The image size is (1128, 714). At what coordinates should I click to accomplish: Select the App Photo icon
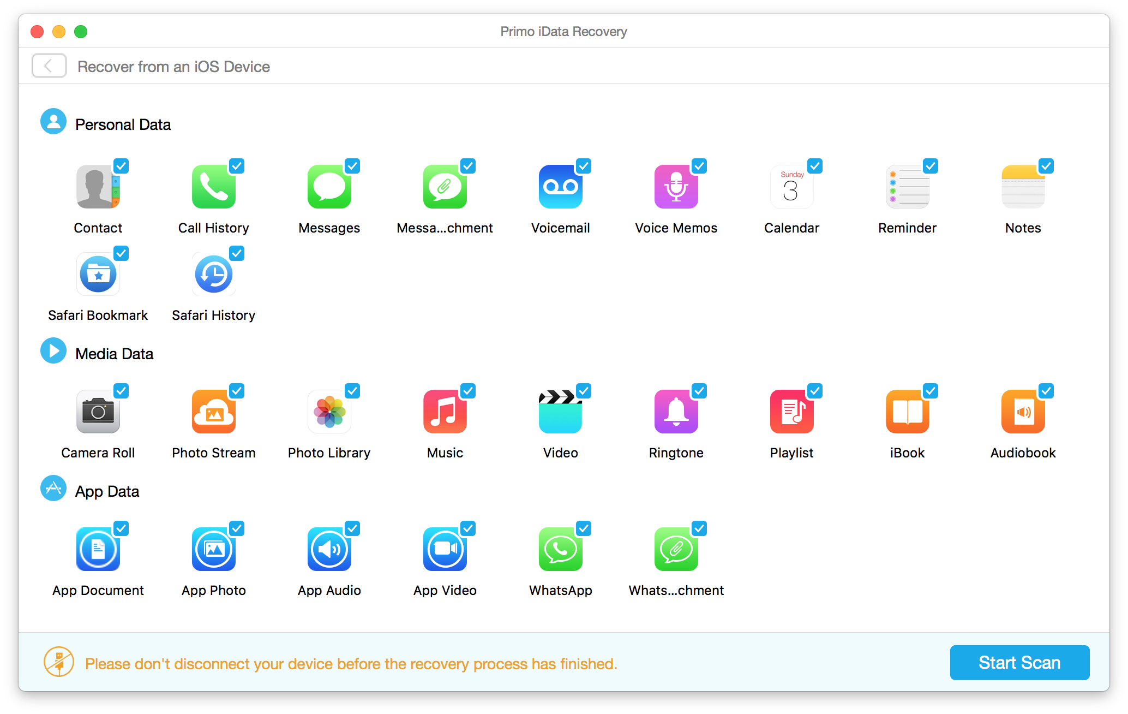(214, 549)
